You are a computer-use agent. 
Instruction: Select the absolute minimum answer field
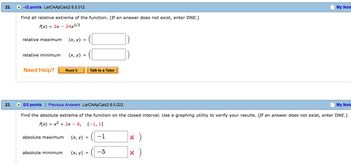[111, 152]
